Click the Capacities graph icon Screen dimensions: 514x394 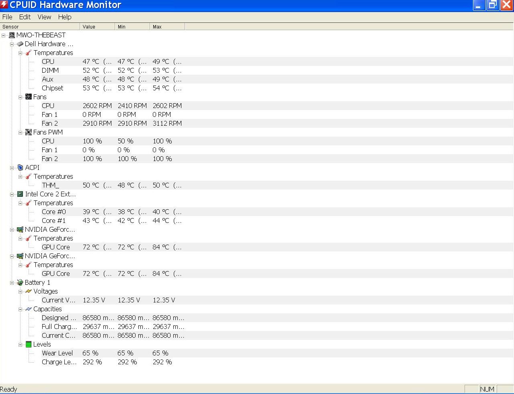coord(29,309)
